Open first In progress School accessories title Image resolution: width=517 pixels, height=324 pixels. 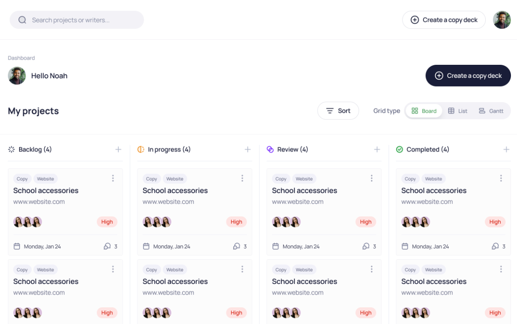click(175, 190)
